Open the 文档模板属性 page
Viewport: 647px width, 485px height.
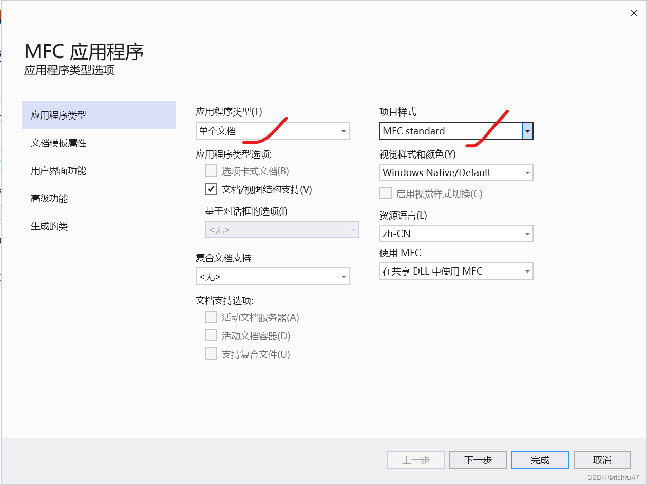click(x=99, y=143)
